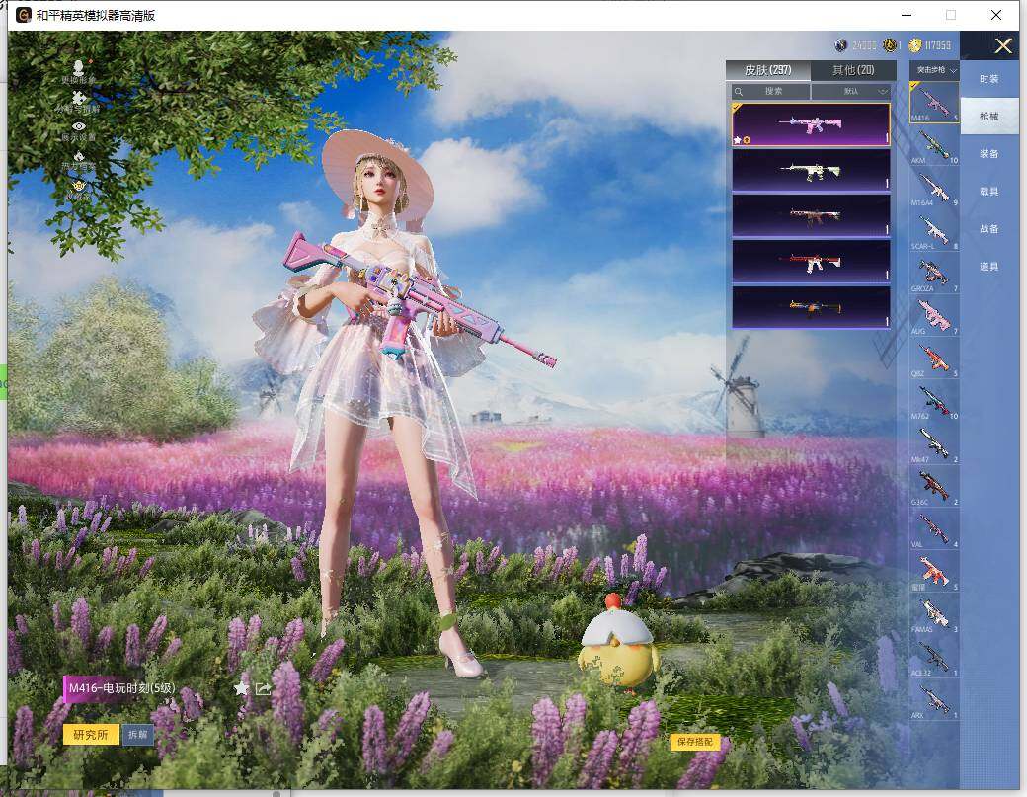The width and height of the screenshot is (1027, 797).
Task: Open the 道具 category tab
Action: coord(989,266)
